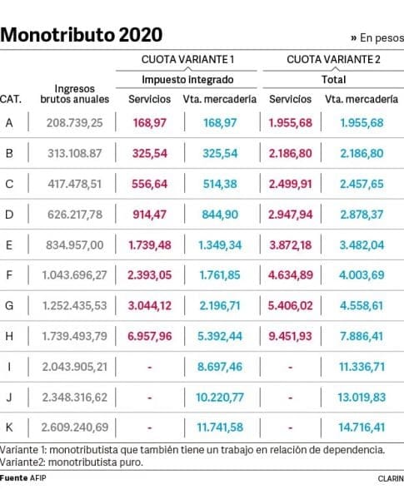Select the blue 844,90 mercadería value
404x499 pixels.
tap(220, 215)
